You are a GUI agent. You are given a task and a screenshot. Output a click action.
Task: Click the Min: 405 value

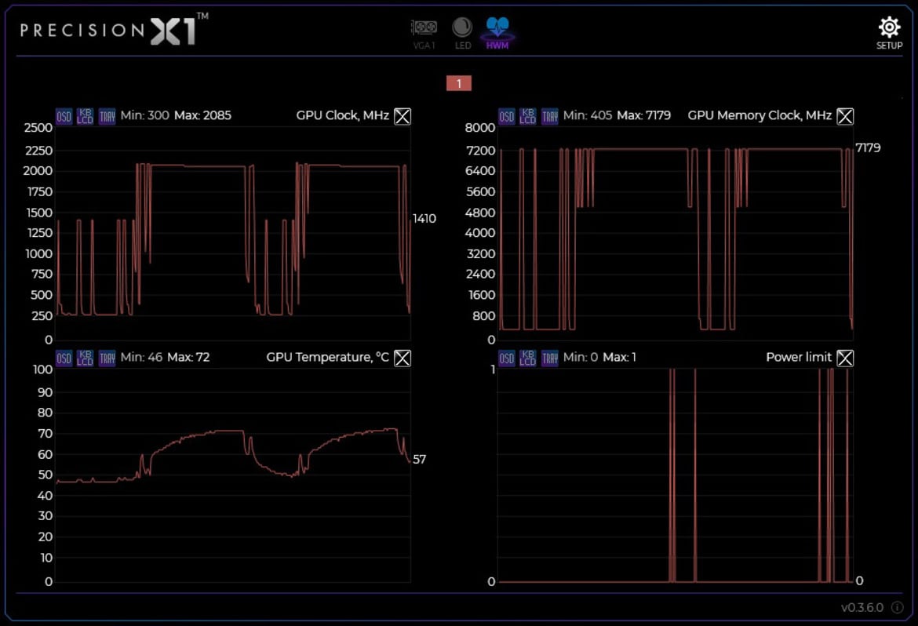click(587, 115)
